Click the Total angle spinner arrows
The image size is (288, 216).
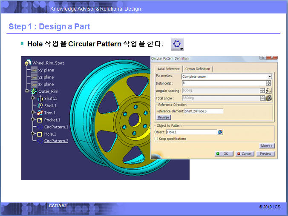(x=262, y=98)
